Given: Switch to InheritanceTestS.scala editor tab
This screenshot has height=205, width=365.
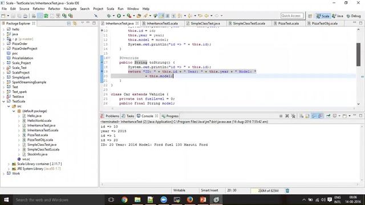Looking at the screenshot, I should pos(162,23).
